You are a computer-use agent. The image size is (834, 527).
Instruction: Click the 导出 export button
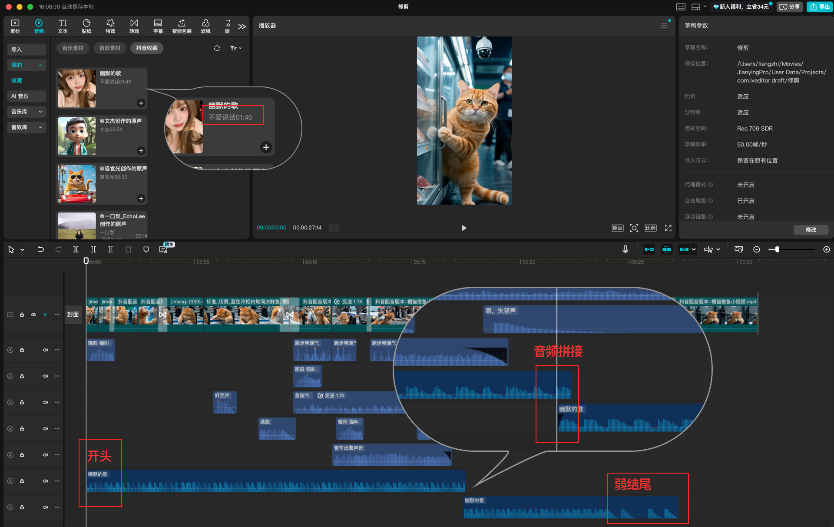click(x=820, y=7)
